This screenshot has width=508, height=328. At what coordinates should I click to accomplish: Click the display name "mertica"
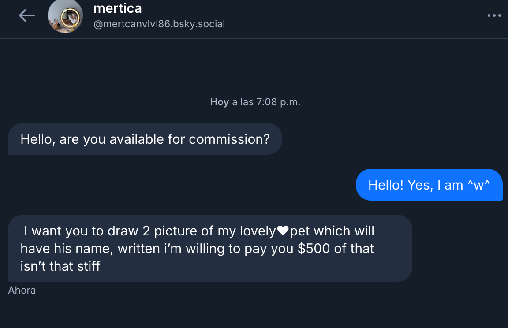point(118,8)
